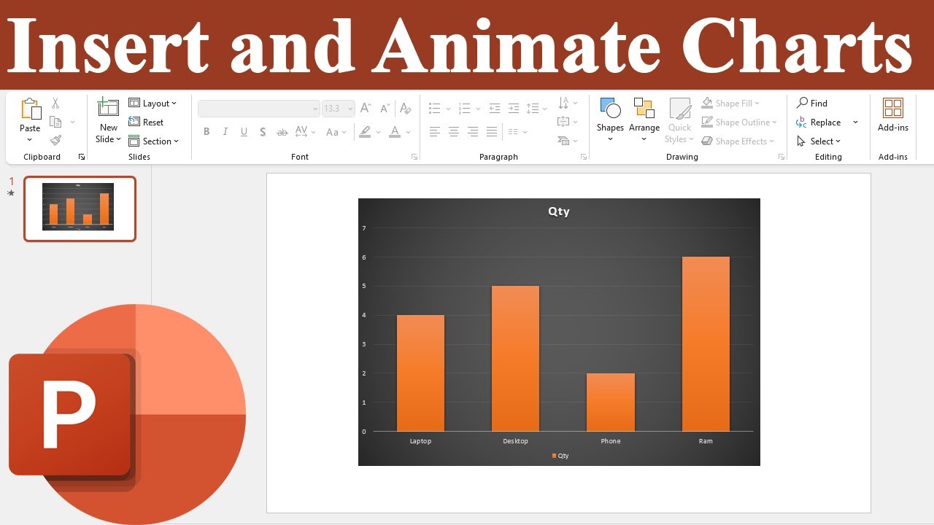Screen dimensions: 934x525
Task: Click the Align Text icon
Action: (x=563, y=122)
